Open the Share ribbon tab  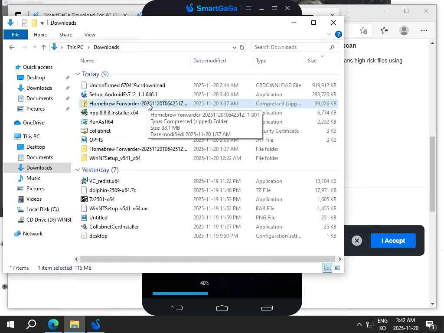pyautogui.click(x=65, y=35)
